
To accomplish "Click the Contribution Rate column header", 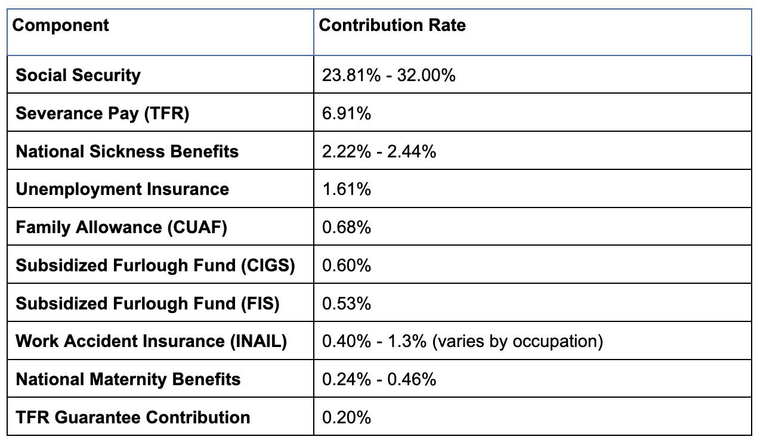I will click(x=393, y=26).
